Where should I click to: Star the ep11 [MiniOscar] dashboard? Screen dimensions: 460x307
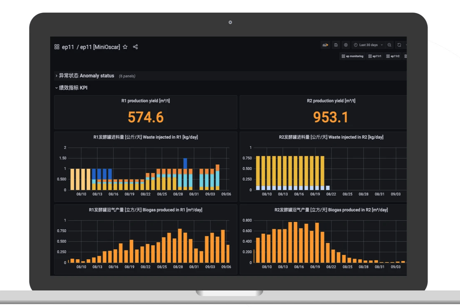coord(125,47)
